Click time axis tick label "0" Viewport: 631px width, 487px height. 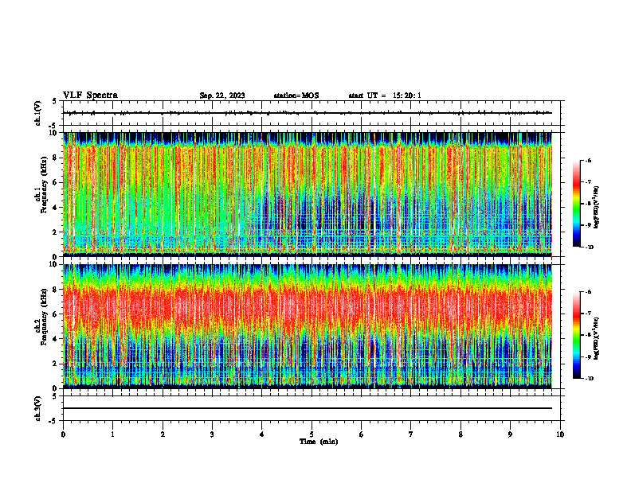(63, 434)
